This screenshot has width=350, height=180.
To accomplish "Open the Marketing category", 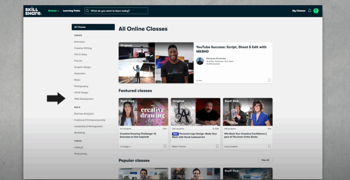I will (79, 132).
